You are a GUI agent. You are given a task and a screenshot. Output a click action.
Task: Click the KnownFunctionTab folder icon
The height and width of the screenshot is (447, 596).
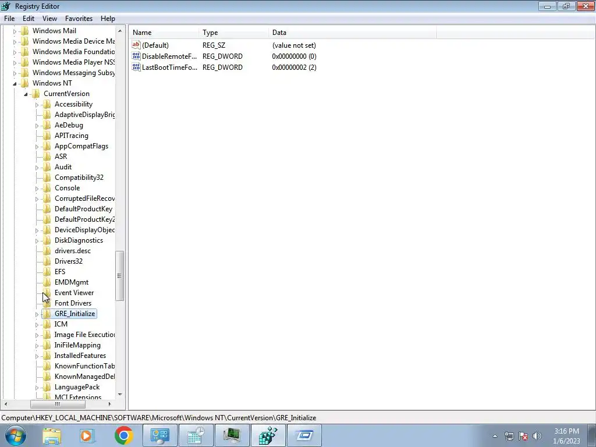[x=47, y=366]
